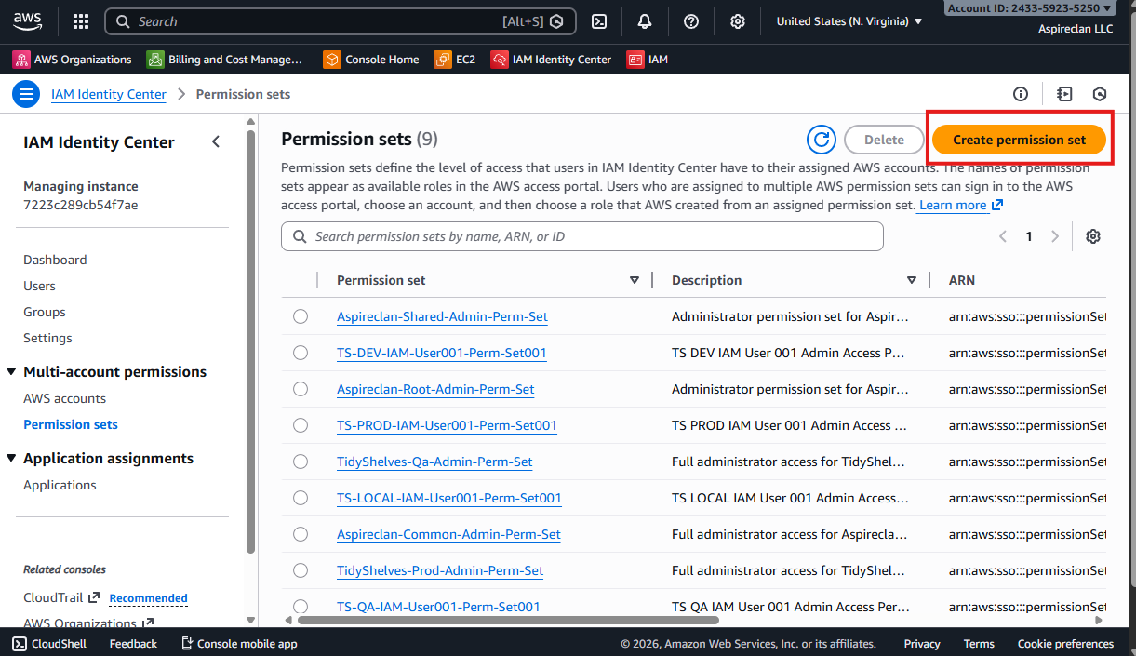Select radio for TS-DEV-IAM-User001-Perm-Set001
The width and height of the screenshot is (1136, 656).
[x=301, y=353]
